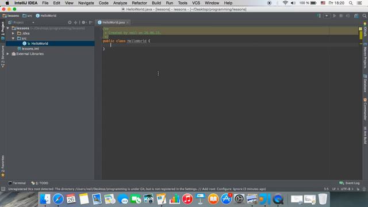
Task: Open App Store from the Dock
Action: click(226, 199)
